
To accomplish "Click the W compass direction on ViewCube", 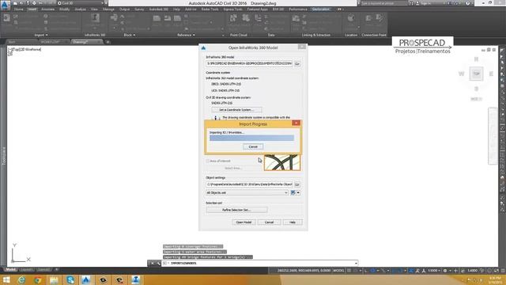I will coord(462,74).
